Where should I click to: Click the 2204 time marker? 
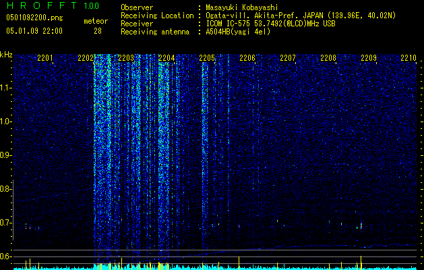[x=166, y=58]
